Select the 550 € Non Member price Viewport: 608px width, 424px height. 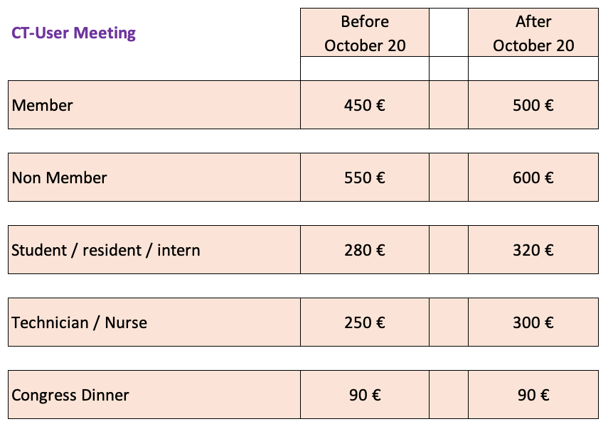click(x=365, y=178)
